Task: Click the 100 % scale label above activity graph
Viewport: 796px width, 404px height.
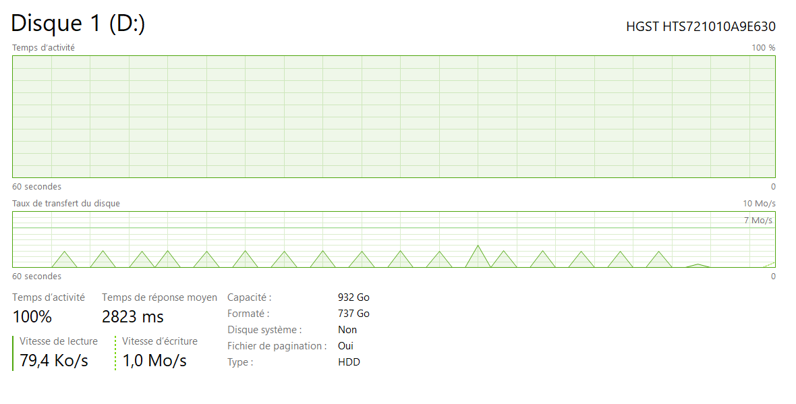Action: click(x=763, y=48)
